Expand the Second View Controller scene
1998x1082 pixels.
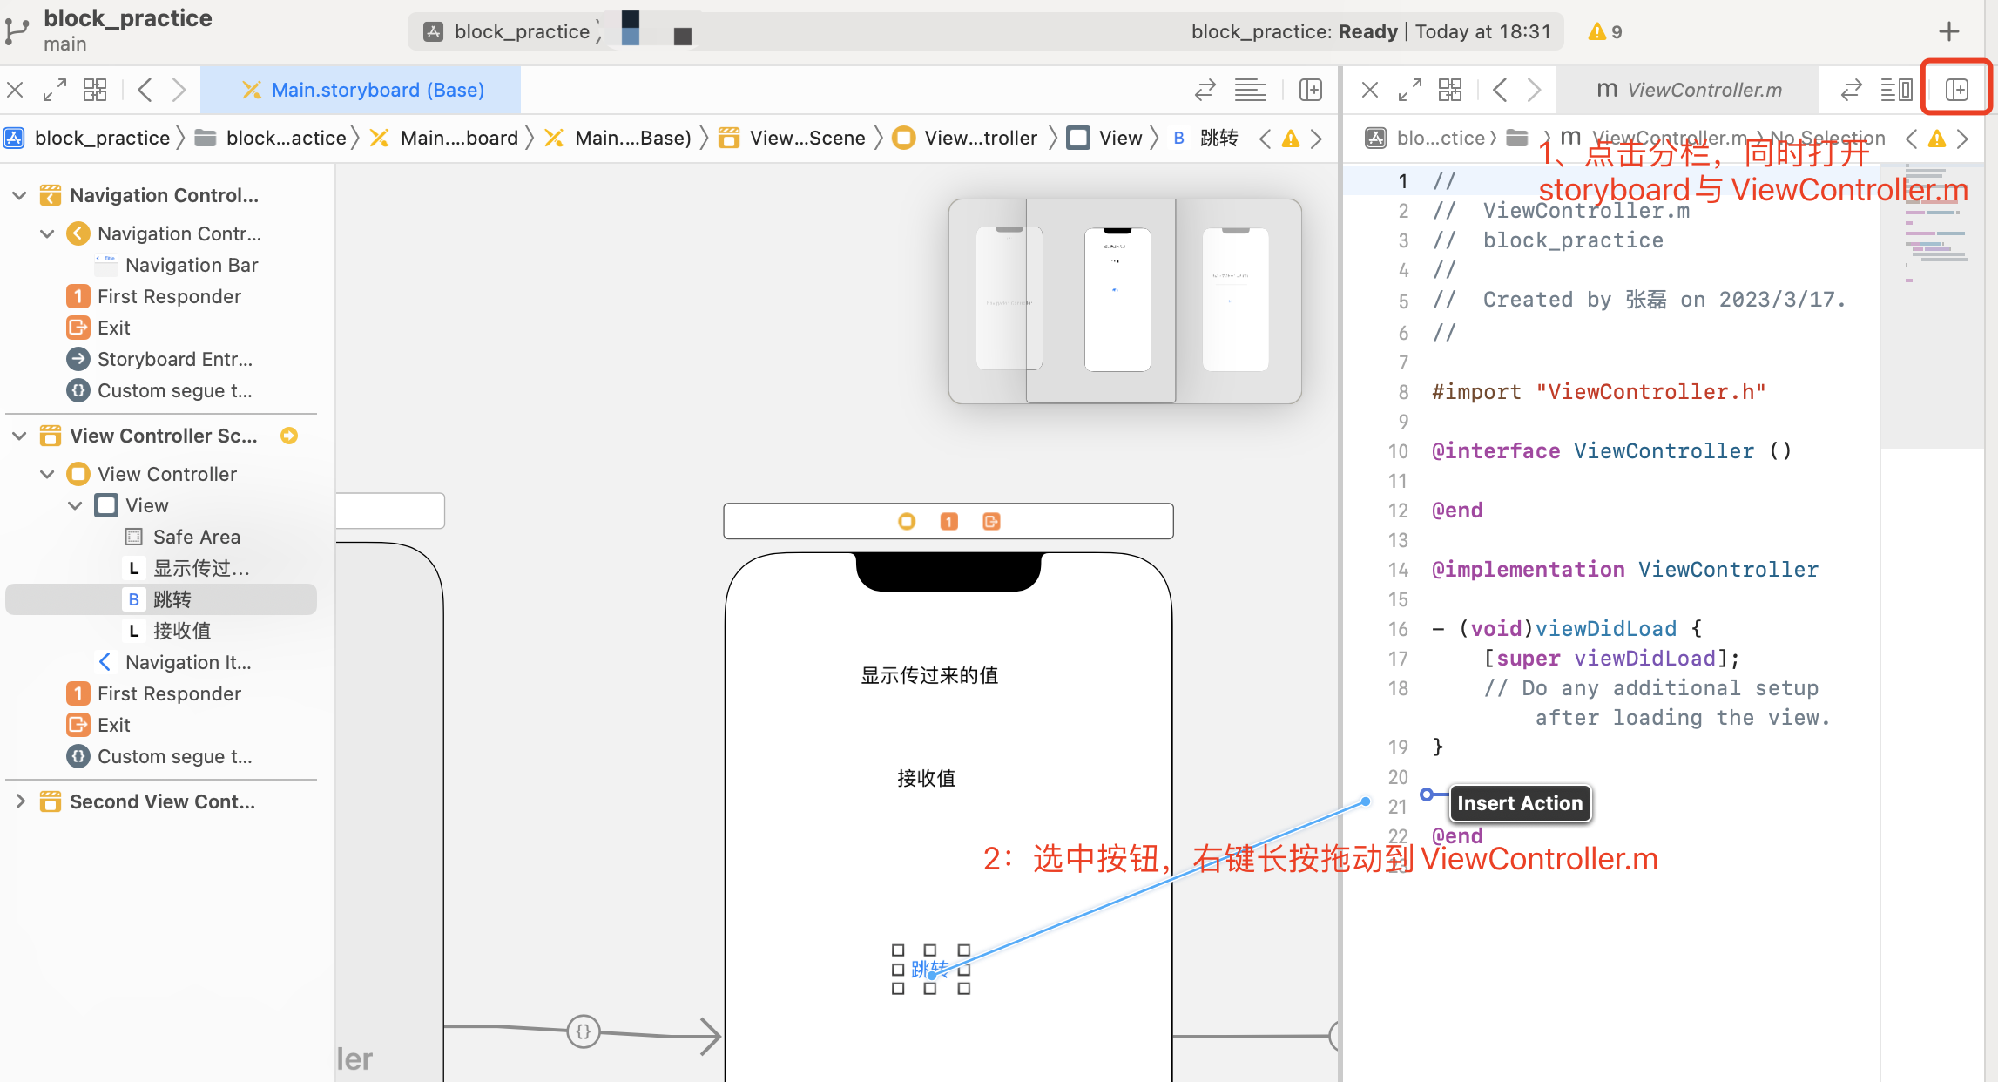pyautogui.click(x=19, y=801)
